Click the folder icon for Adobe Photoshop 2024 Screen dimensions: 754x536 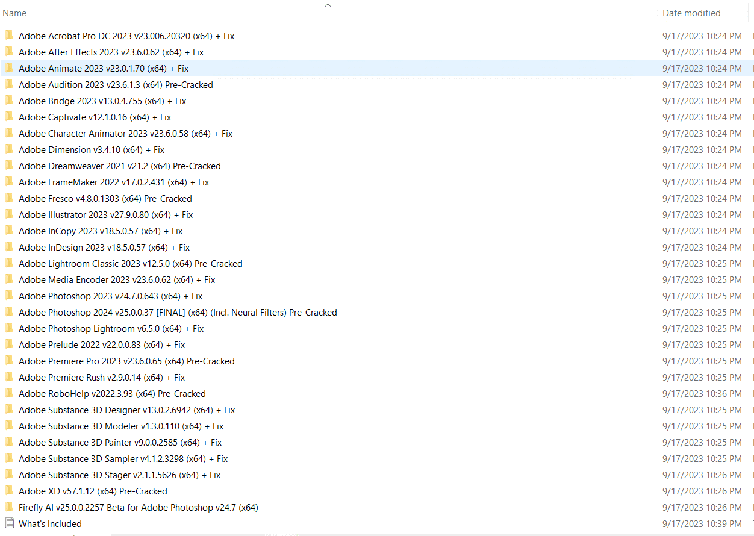tap(9, 312)
